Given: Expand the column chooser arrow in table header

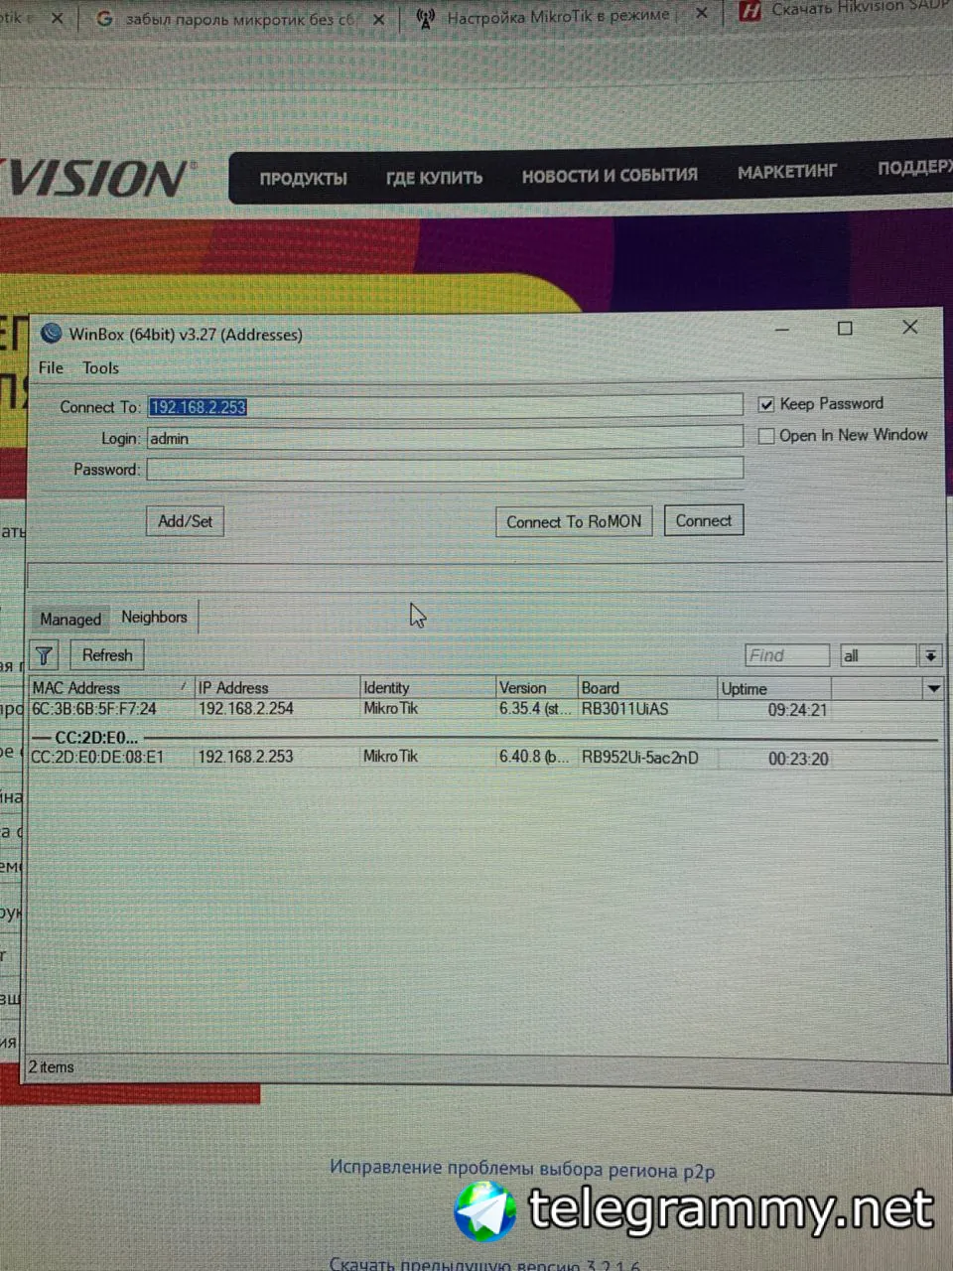Looking at the screenshot, I should (933, 688).
